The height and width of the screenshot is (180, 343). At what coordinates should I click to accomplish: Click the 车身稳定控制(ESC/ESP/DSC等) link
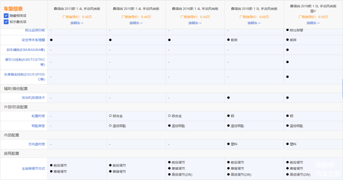[x=25, y=77]
